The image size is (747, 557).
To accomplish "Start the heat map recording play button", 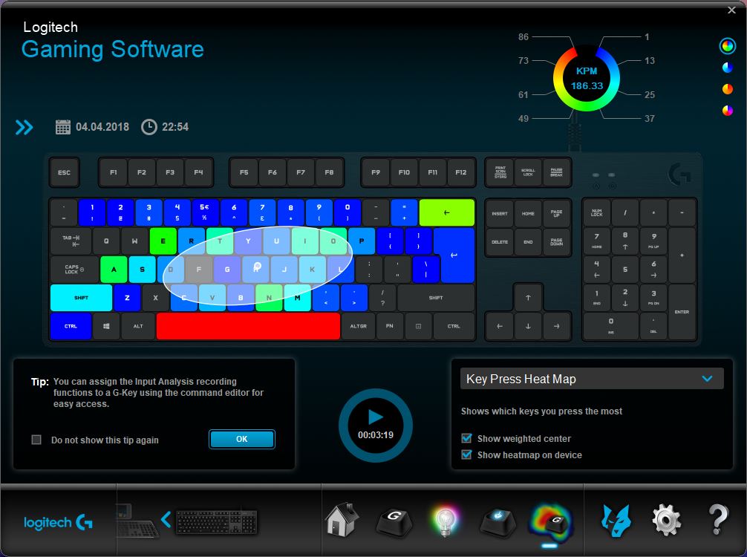I will [x=376, y=425].
